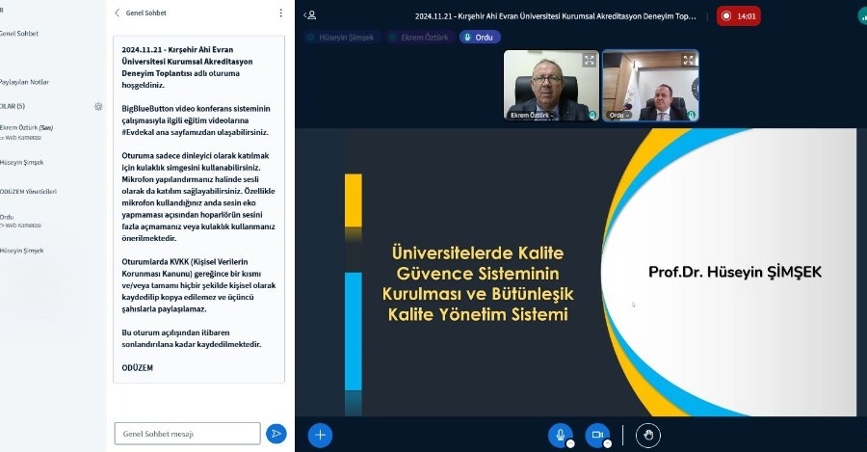Screen dimensions: 867x452
Task: Open the connection status icon
Action: (862, 16)
